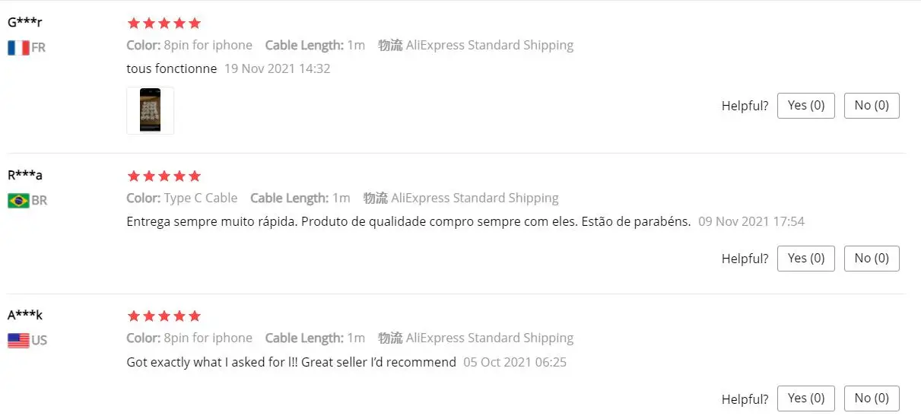Screen dimensions: 921x416
Task: Click Yes on the Brazilian review
Action: pos(805,259)
